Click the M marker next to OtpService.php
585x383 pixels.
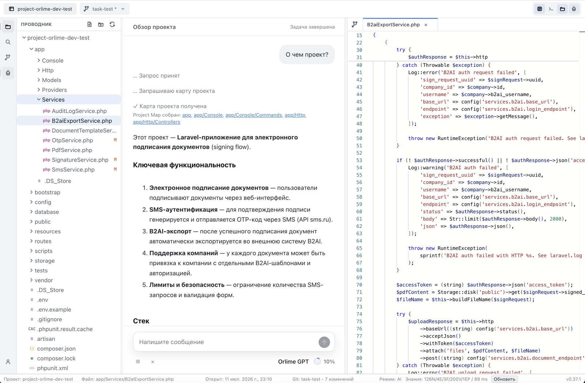[115, 140]
